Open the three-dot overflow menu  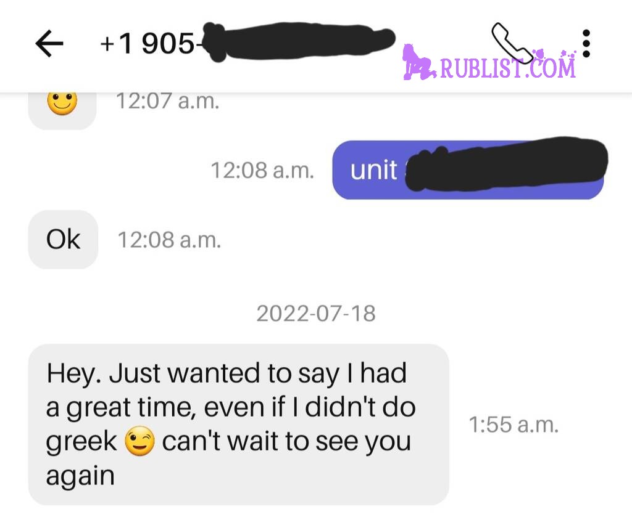point(586,43)
